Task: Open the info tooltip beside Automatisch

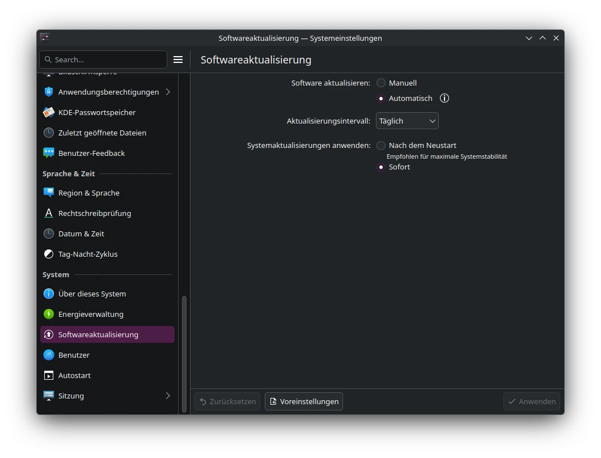Action: [x=445, y=98]
